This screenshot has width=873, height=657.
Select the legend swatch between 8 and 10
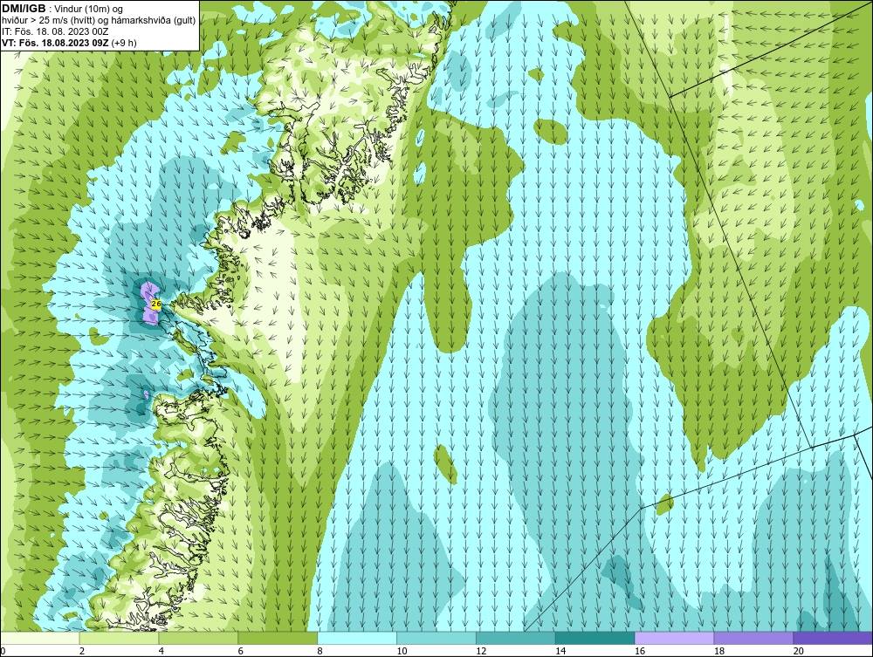coord(357,638)
